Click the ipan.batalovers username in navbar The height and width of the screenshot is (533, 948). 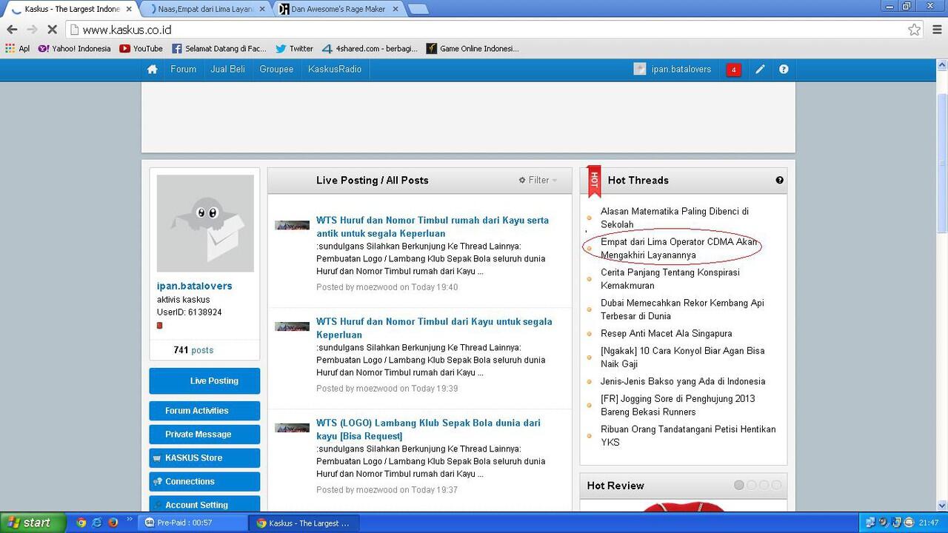(x=681, y=70)
